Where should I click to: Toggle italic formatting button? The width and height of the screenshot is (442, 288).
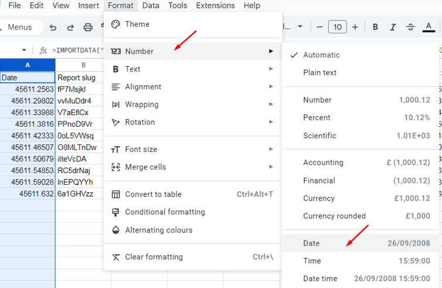(393, 27)
